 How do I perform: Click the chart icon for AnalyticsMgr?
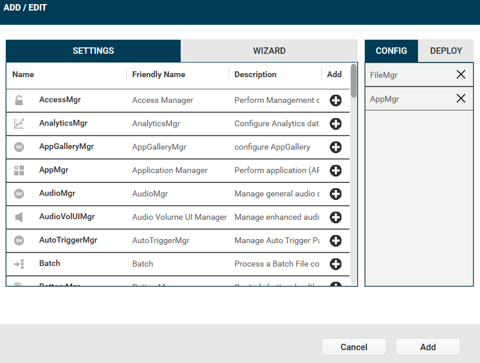(x=19, y=123)
